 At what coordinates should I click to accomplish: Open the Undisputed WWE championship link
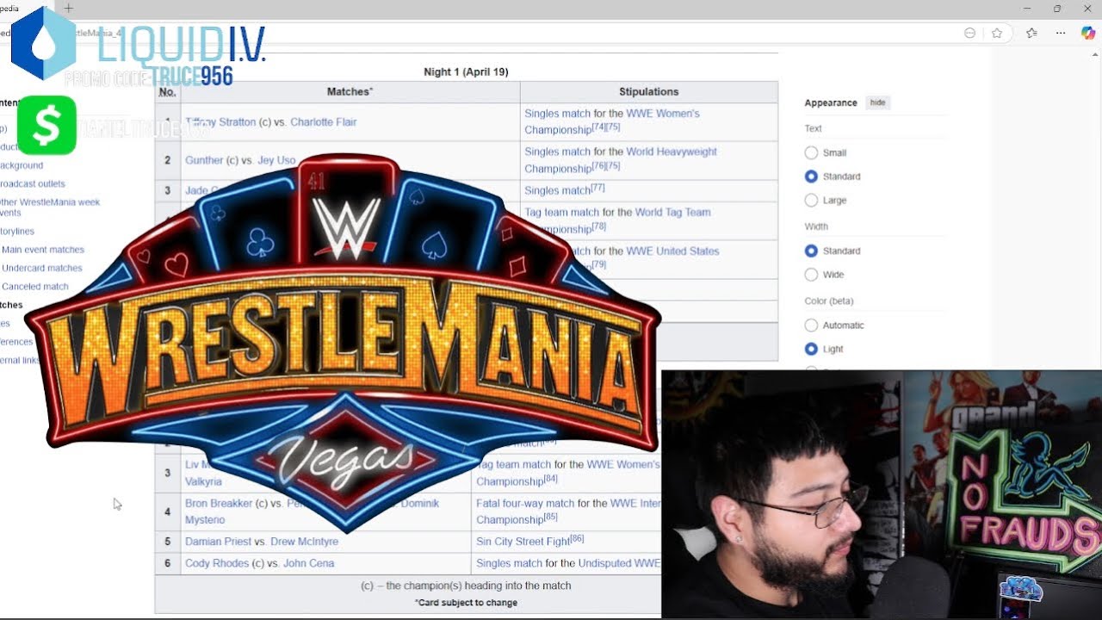[619, 563]
